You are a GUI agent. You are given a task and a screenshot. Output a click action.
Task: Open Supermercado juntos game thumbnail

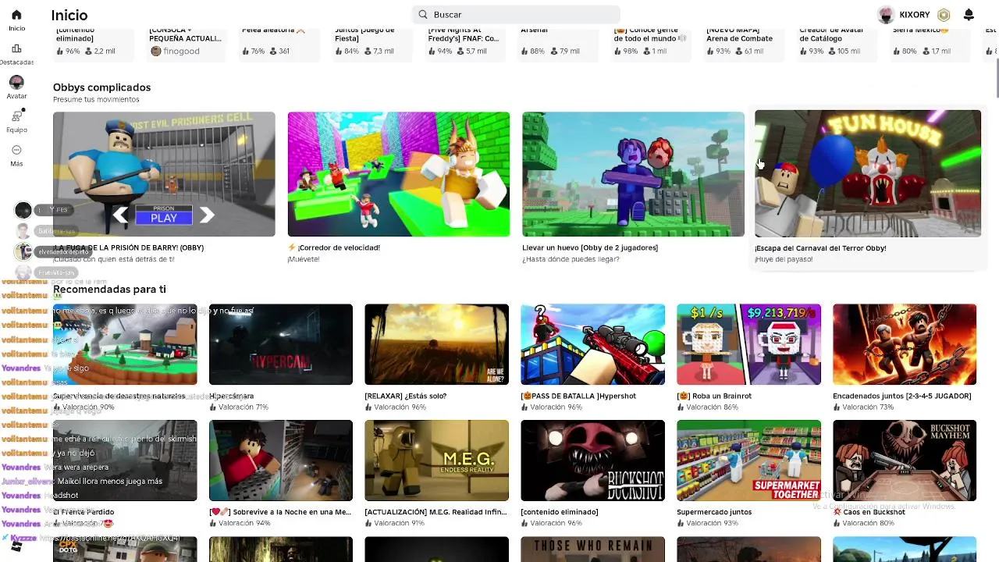[x=749, y=461]
